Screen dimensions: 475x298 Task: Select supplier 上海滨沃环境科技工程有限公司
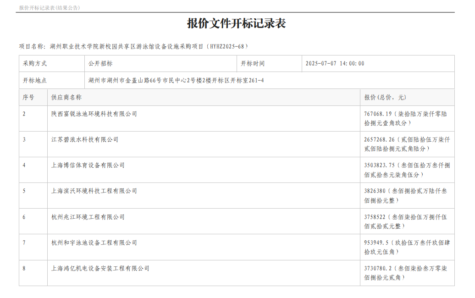pyautogui.click(x=94, y=191)
